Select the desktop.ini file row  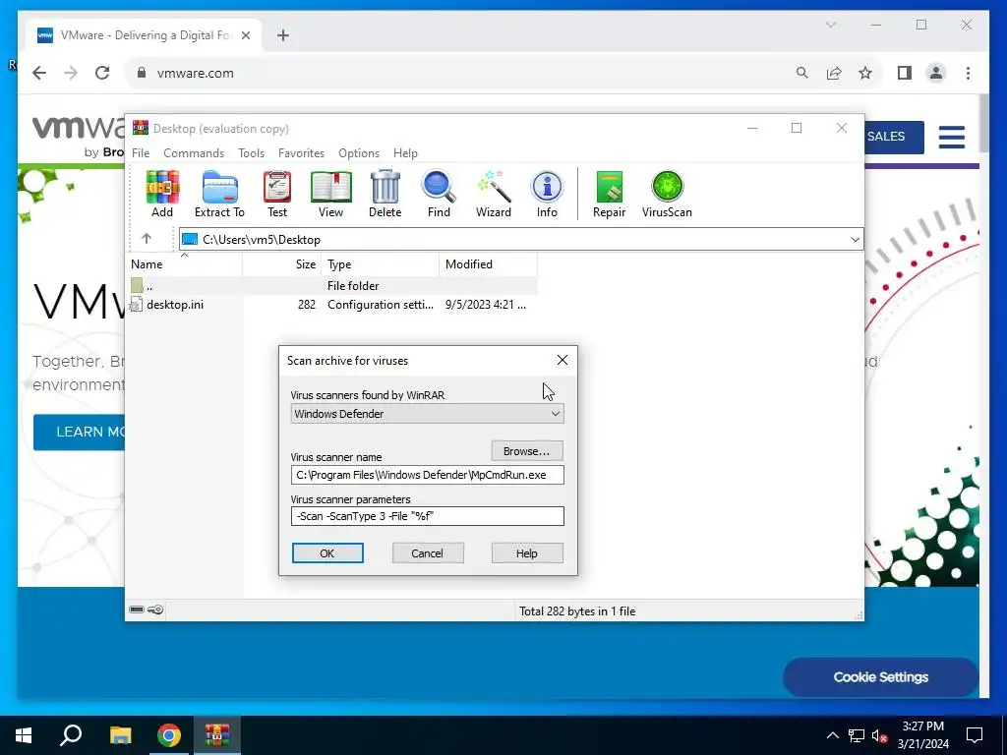[x=332, y=305]
